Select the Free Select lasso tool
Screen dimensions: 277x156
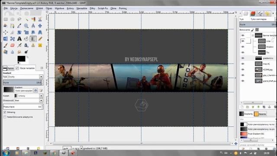tap(19, 19)
